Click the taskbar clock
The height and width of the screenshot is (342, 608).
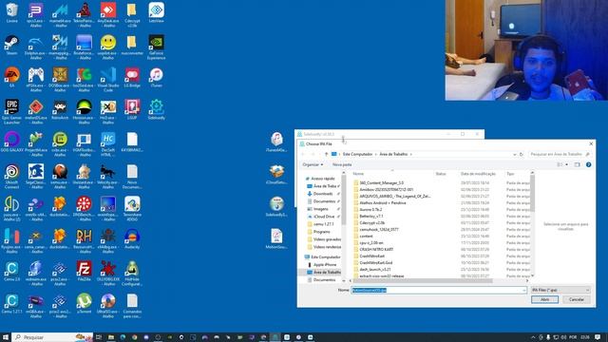[x=585, y=337]
